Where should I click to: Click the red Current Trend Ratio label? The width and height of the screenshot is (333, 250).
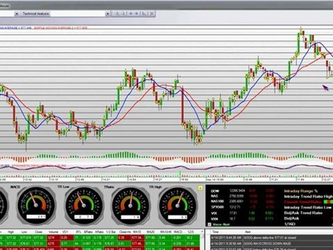(302, 202)
